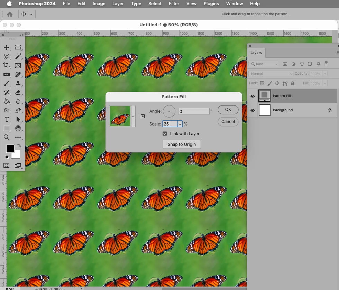This screenshot has width=339, height=290.
Task: Filter for pixel layers
Action: (285, 64)
